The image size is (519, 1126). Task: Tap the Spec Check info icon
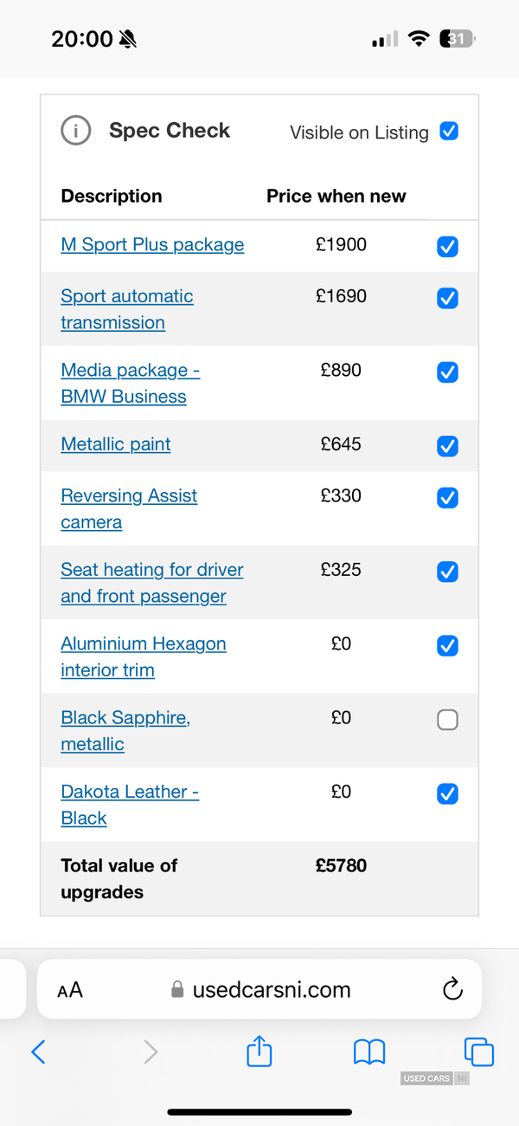pyautogui.click(x=76, y=131)
